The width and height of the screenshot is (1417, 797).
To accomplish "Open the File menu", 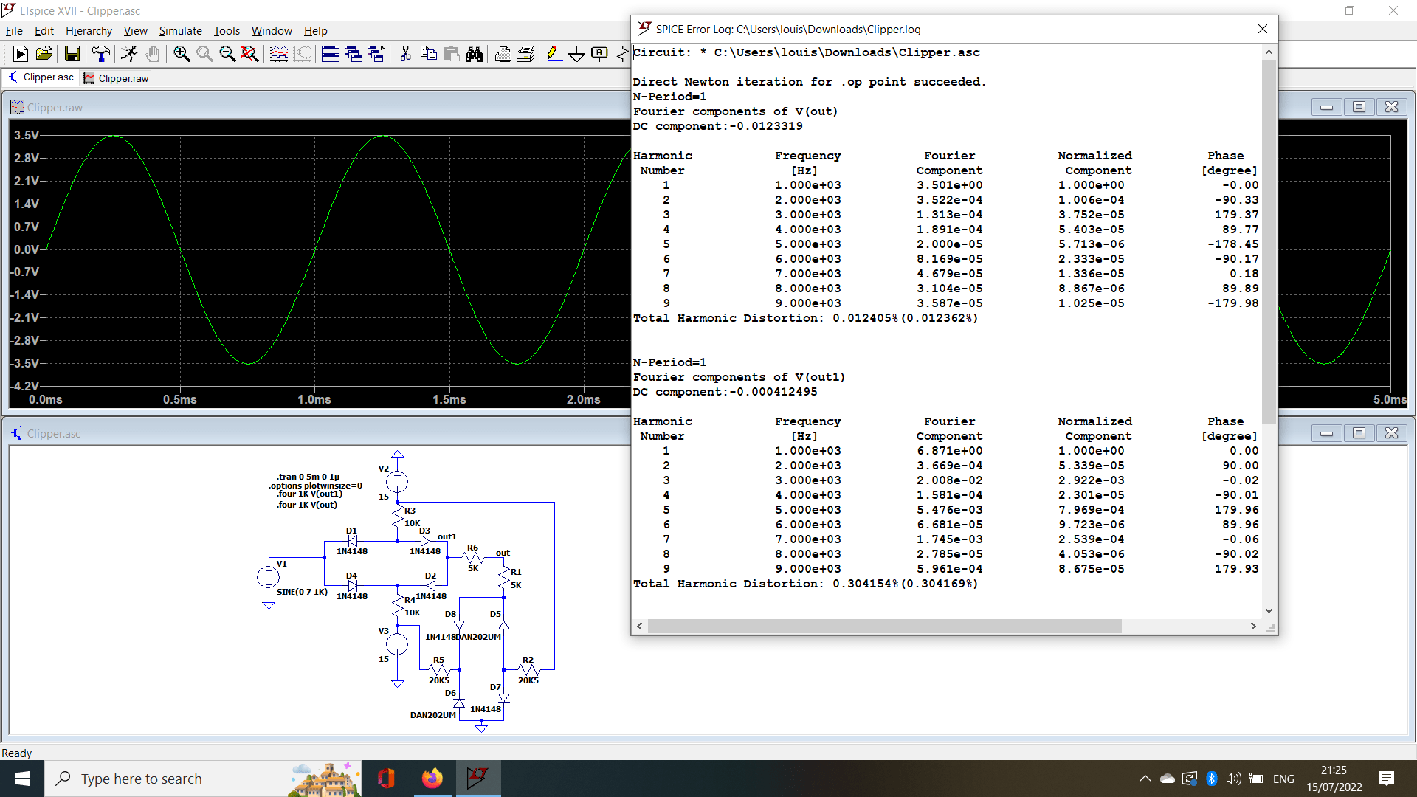I will pyautogui.click(x=14, y=30).
